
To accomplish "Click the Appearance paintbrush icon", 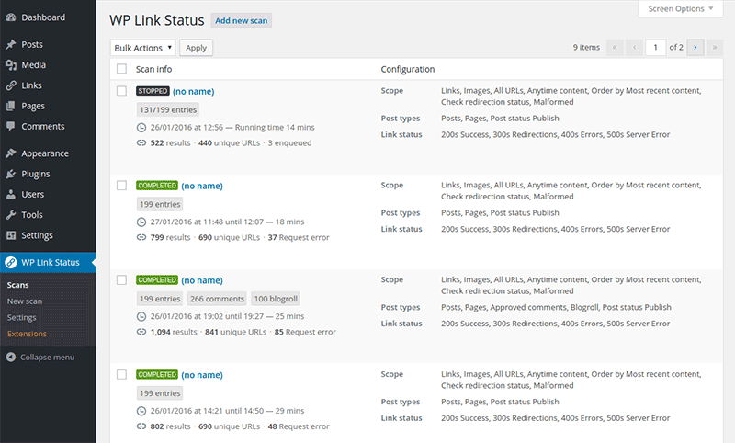I will (x=10, y=154).
